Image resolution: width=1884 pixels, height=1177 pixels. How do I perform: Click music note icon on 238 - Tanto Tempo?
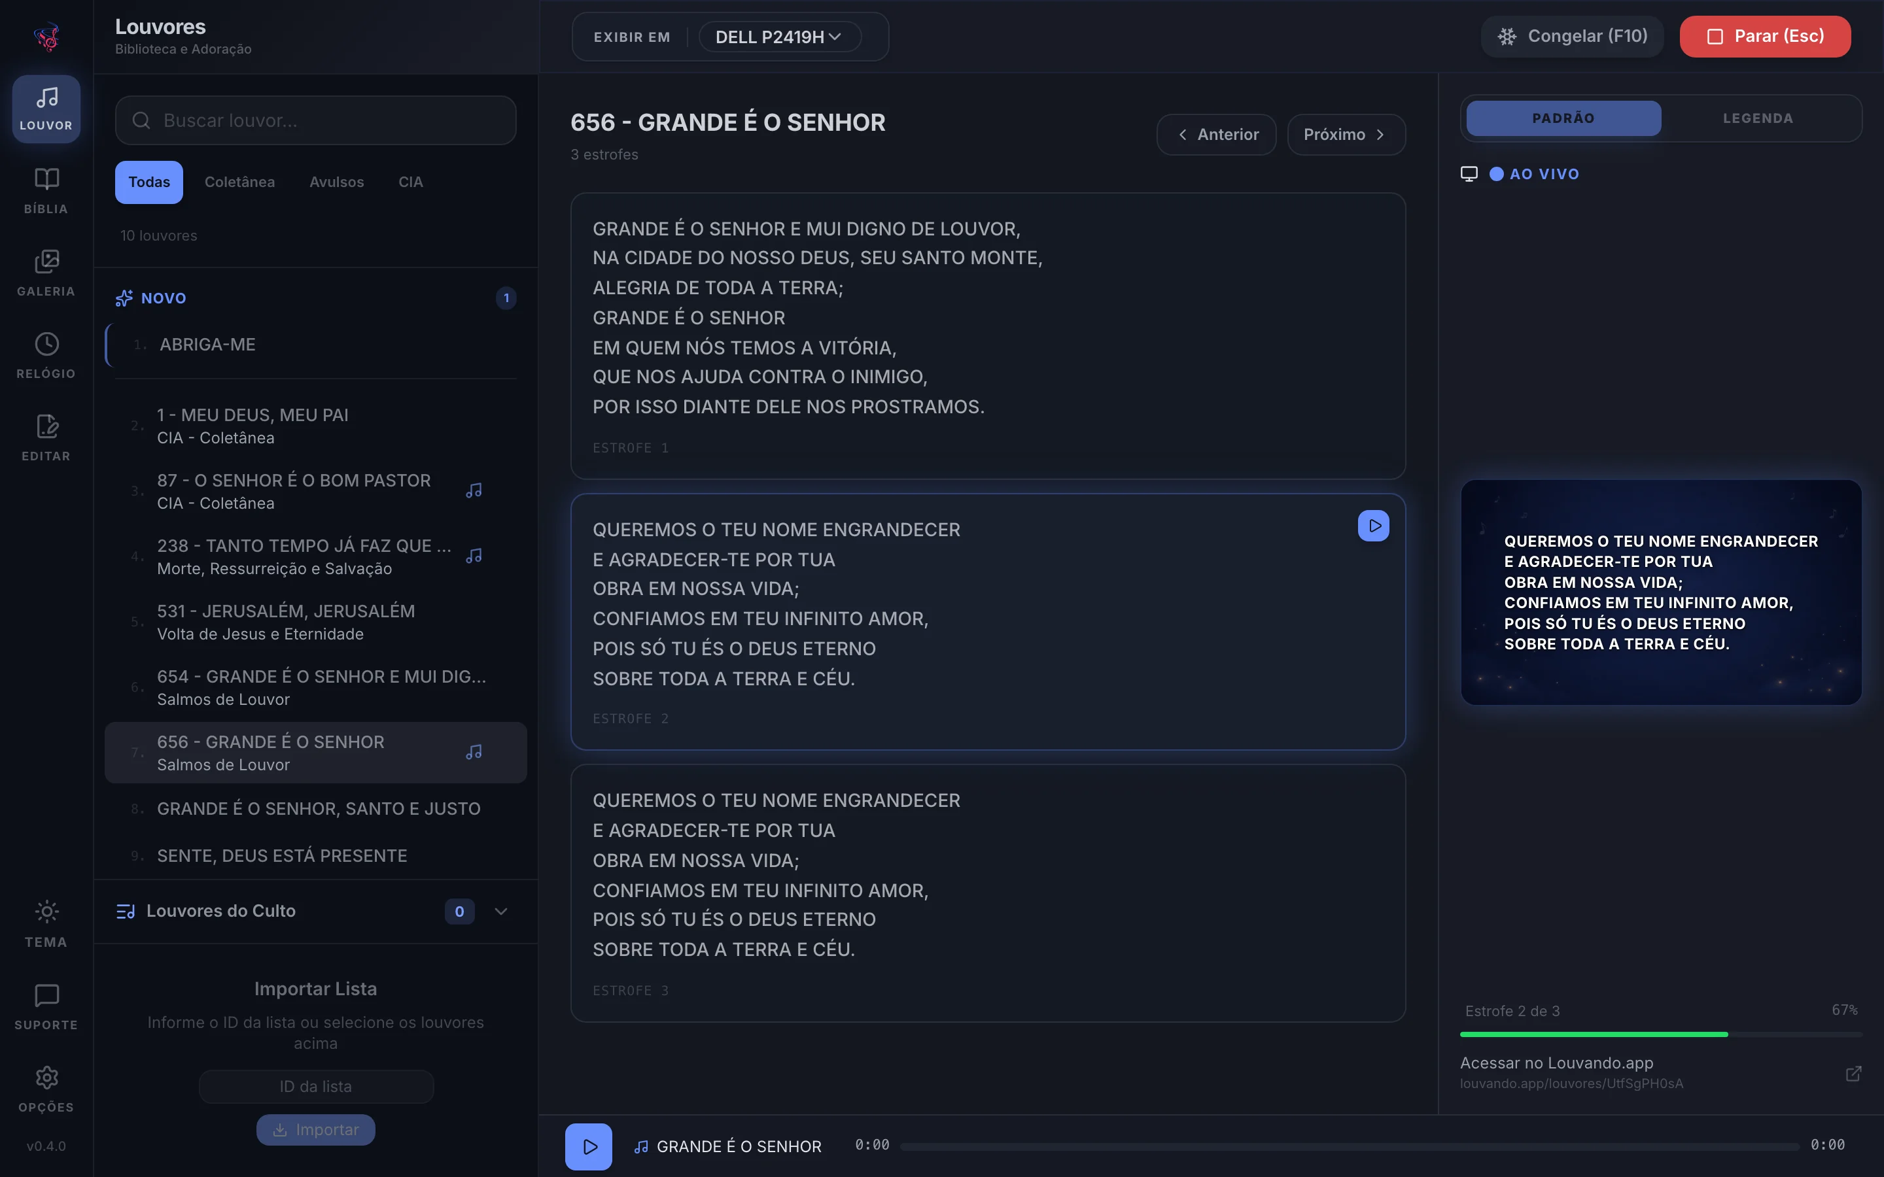coord(474,556)
